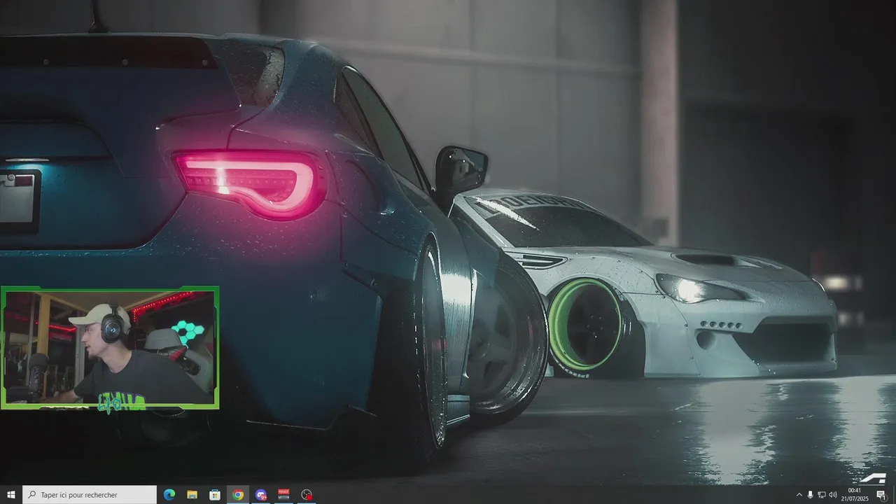
Task: Open the network status tray icon
Action: pos(822,495)
